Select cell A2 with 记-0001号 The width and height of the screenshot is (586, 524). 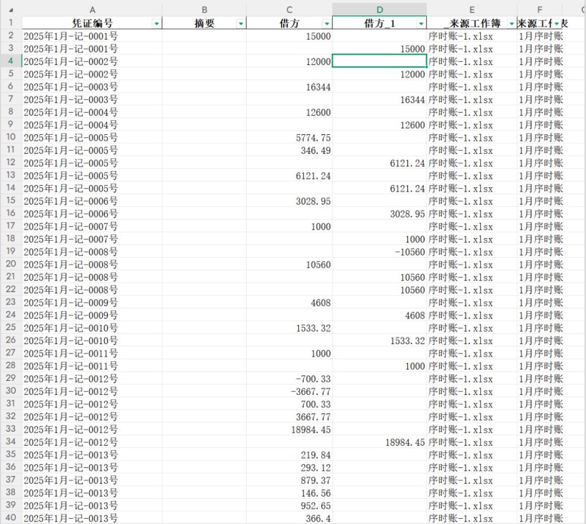pos(92,36)
